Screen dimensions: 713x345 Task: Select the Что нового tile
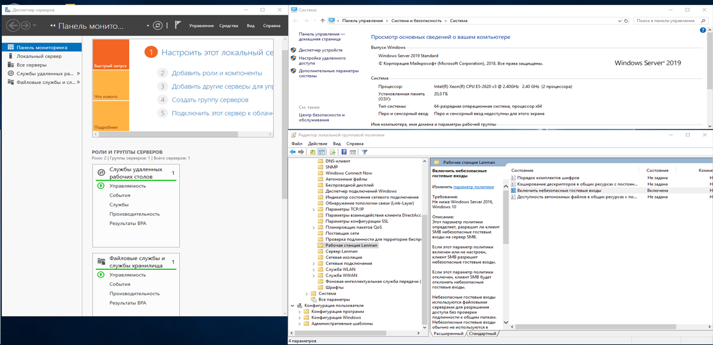pyautogui.click(x=111, y=86)
